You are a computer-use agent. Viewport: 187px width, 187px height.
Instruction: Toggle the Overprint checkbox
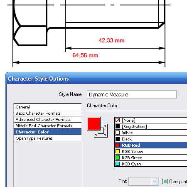(x=165, y=181)
